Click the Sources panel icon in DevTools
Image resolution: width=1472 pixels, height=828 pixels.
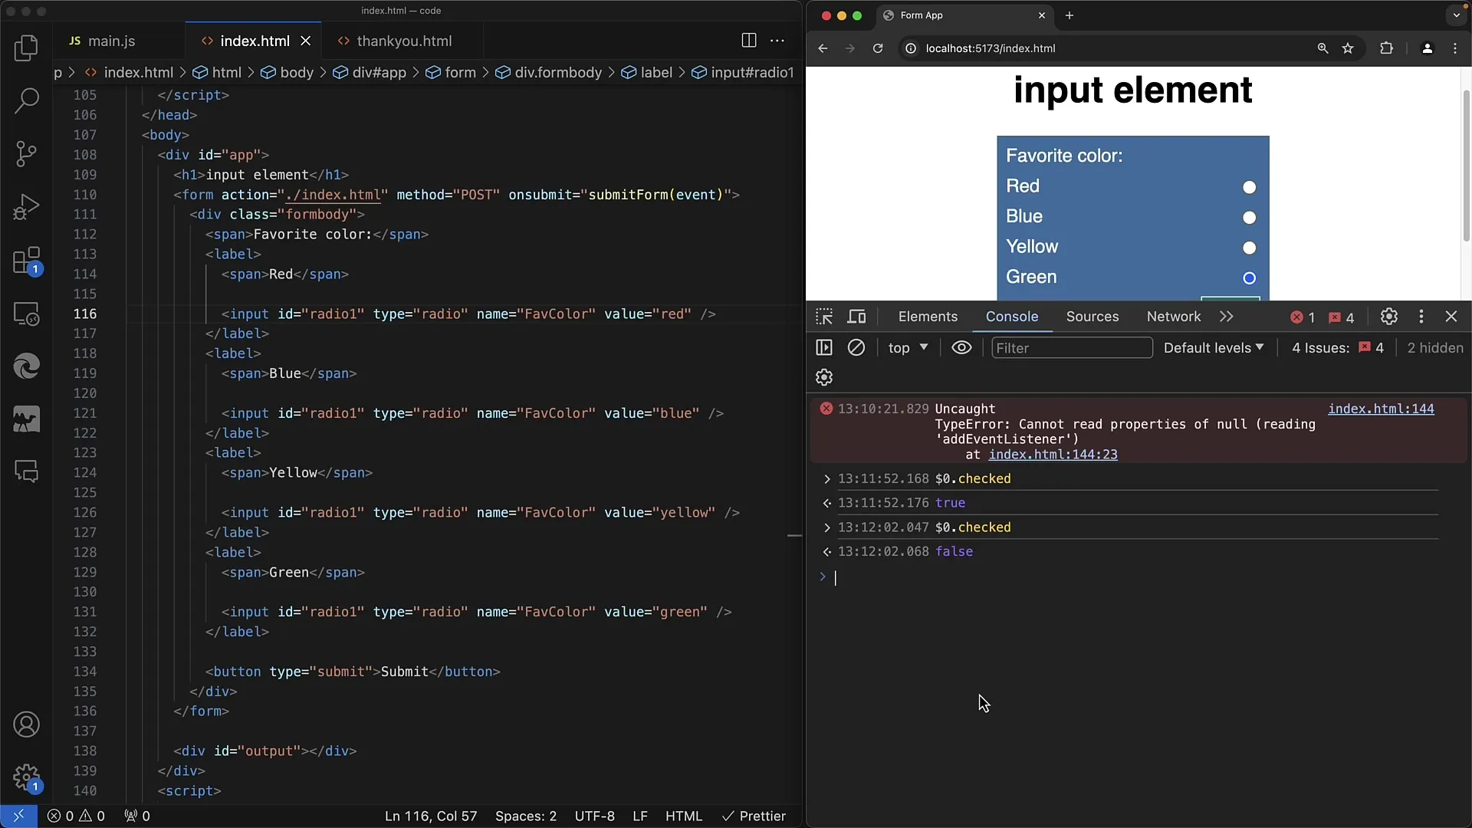click(1092, 317)
